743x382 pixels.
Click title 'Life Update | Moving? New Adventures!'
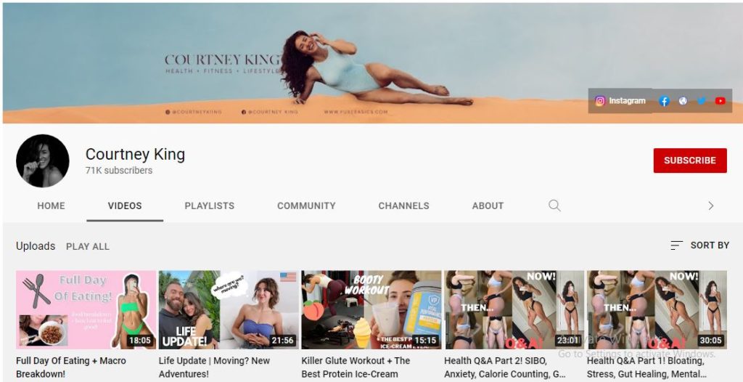pyautogui.click(x=214, y=367)
